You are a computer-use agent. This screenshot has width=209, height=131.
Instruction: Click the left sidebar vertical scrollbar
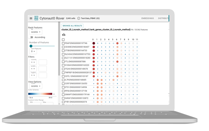point(58,49)
